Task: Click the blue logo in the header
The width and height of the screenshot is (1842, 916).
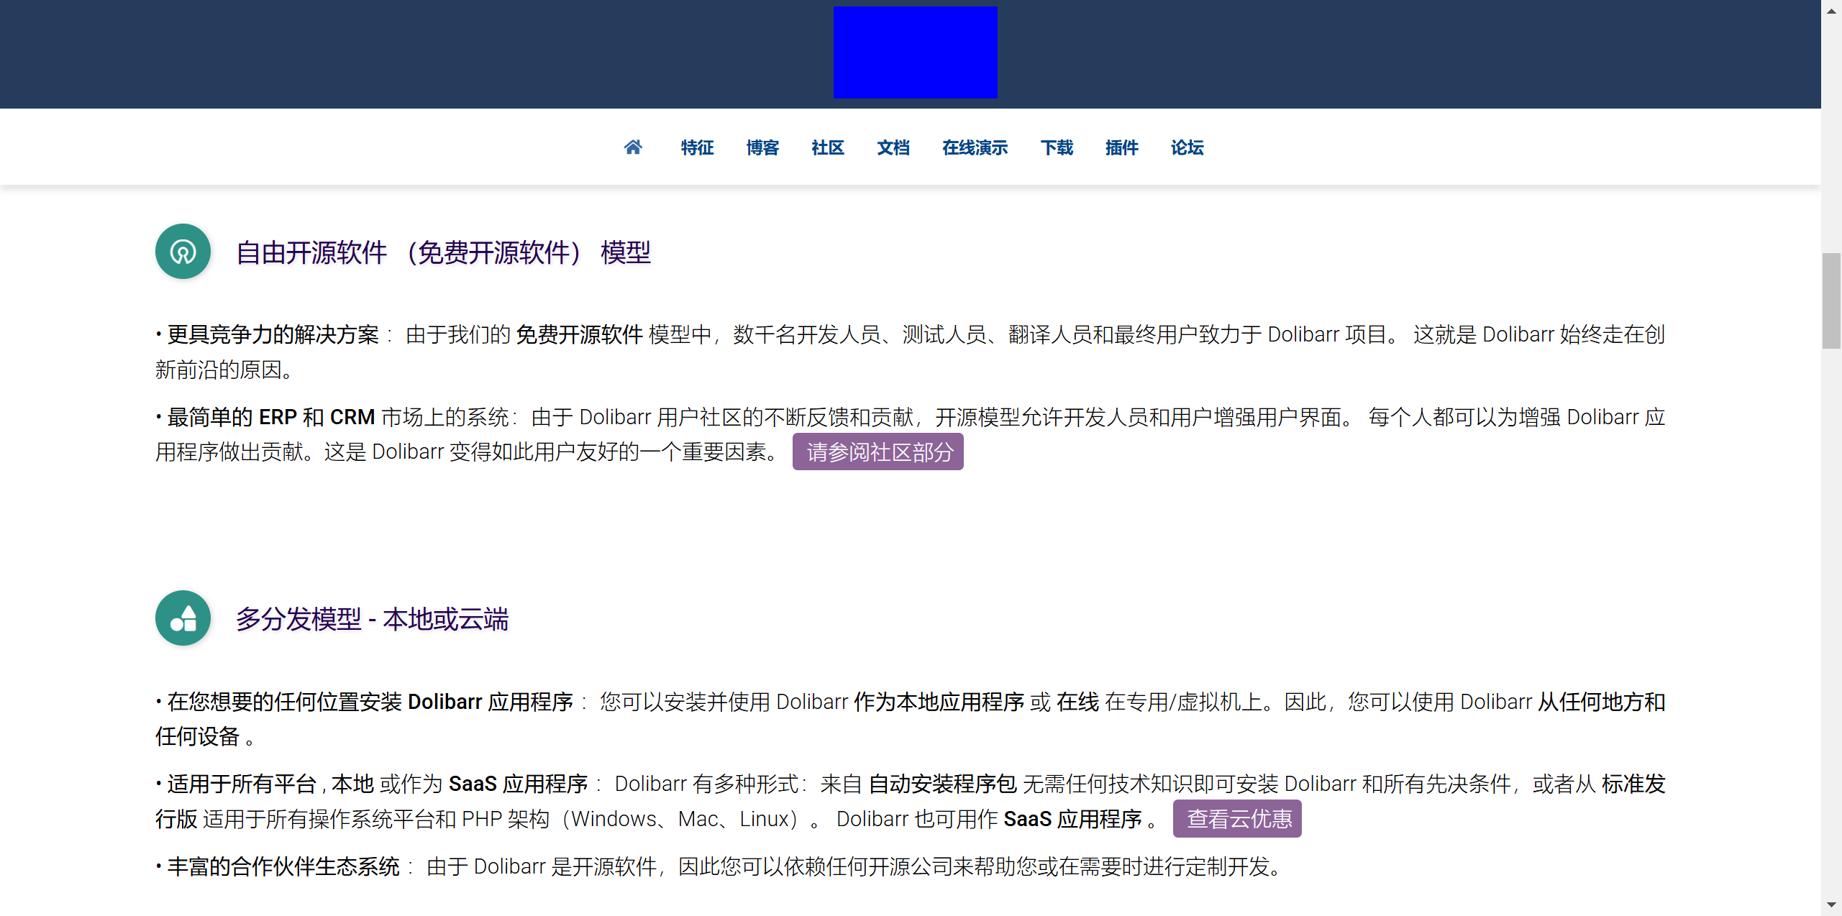Action: click(915, 52)
